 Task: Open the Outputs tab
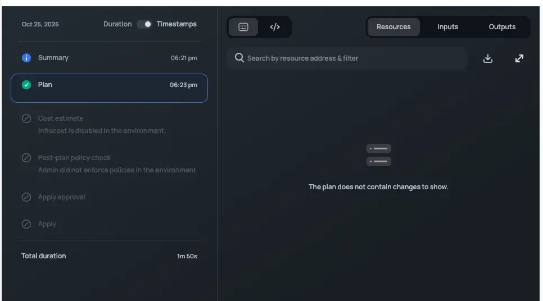[502, 27]
